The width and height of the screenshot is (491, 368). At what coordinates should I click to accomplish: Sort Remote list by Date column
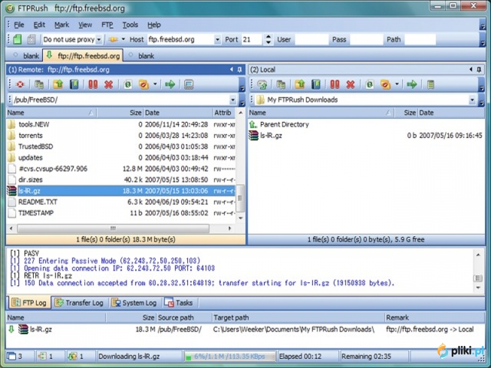point(178,113)
